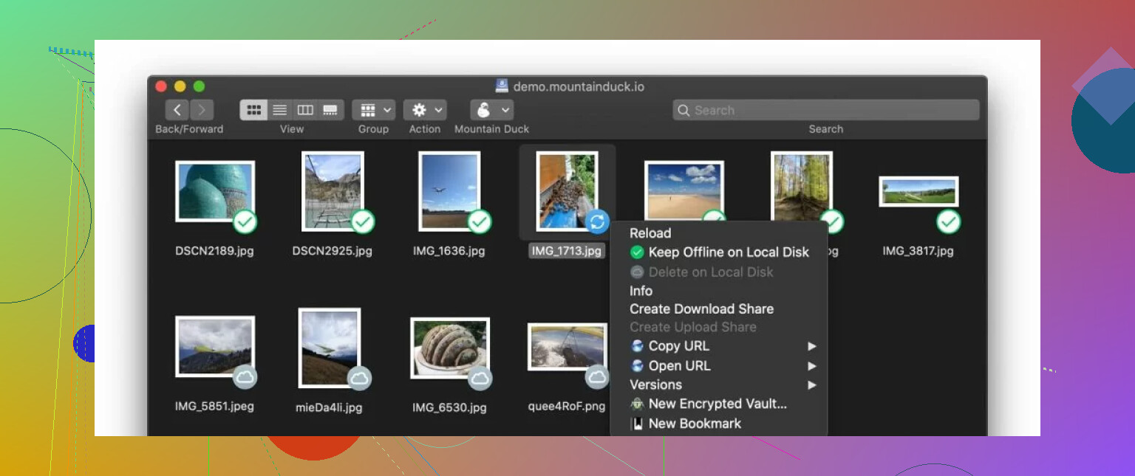Open the Action gear dropdown
Image resolution: width=1135 pixels, height=476 pixels.
425,110
